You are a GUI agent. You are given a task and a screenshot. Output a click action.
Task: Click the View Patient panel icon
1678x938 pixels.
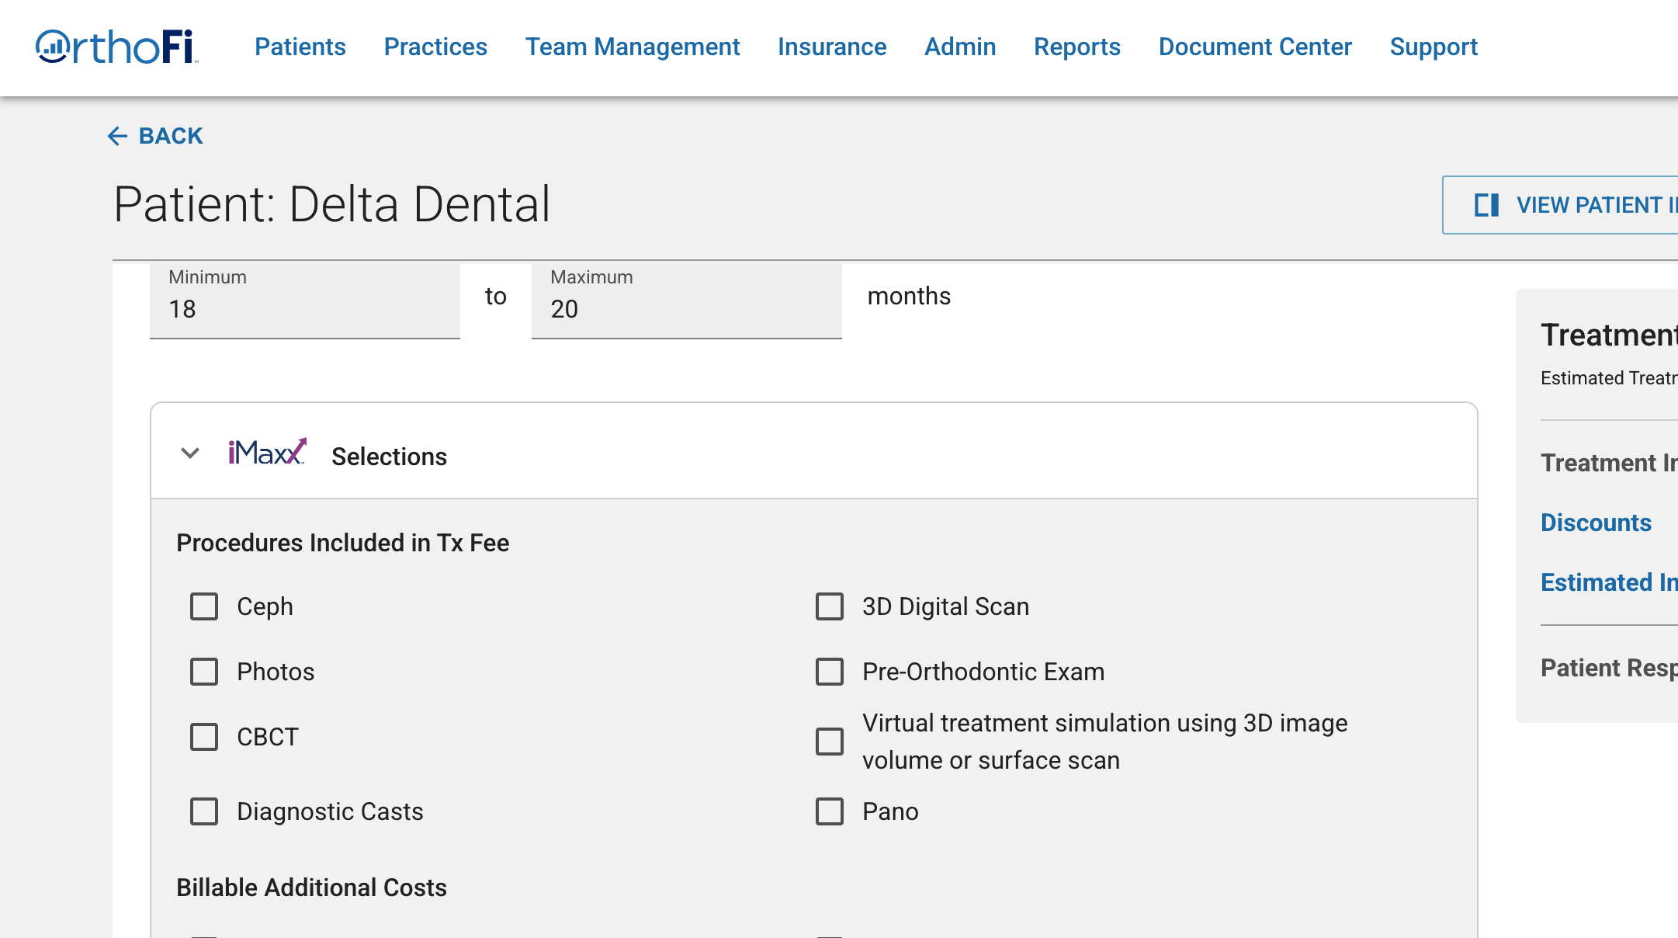1486,205
